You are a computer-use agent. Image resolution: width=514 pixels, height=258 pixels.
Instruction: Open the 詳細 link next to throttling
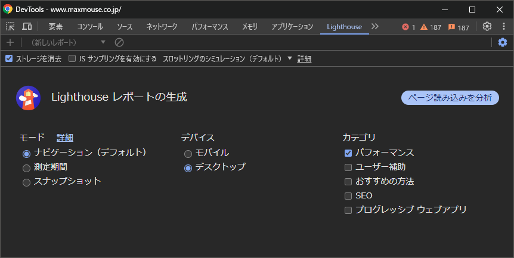click(304, 59)
